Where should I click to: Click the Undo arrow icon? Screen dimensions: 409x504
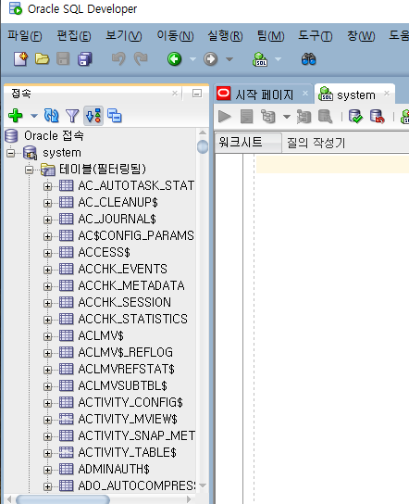[118, 59]
